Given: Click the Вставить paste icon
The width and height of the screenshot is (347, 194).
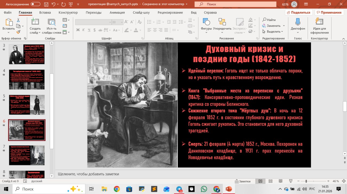Looking at the screenshot, I should 9,22.
